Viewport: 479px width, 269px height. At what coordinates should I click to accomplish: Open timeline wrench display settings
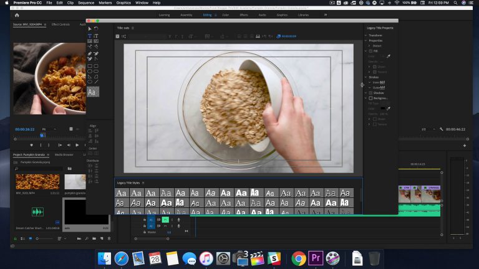pyautogui.click(x=441, y=130)
